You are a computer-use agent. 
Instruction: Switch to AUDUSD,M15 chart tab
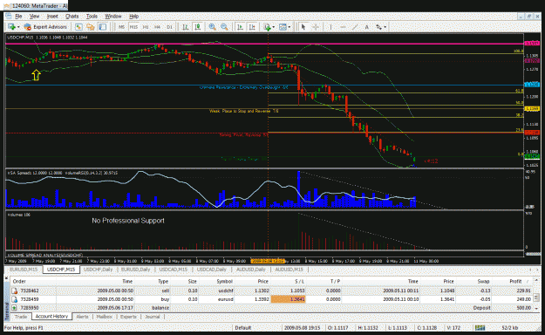(289, 270)
